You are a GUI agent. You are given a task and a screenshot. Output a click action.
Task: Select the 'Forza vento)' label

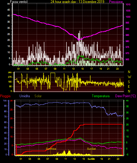[19, 2]
